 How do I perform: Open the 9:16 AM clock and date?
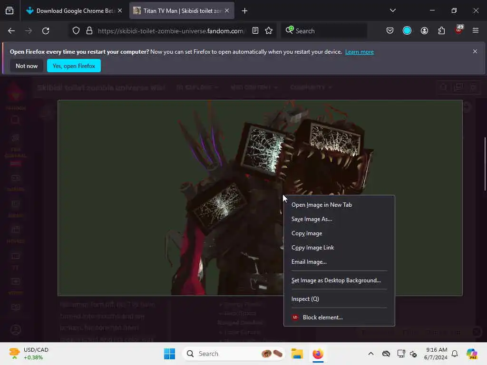pos(436,354)
